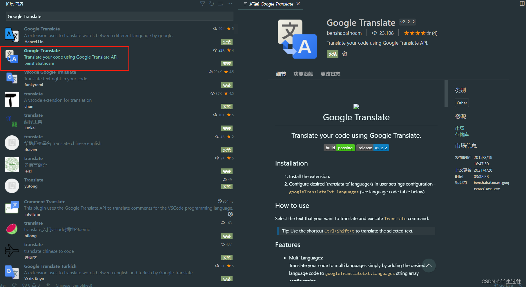The width and height of the screenshot is (526, 287).
Task: Click Chinese (Simplified) in status bar
Action: pyautogui.click(x=74, y=285)
